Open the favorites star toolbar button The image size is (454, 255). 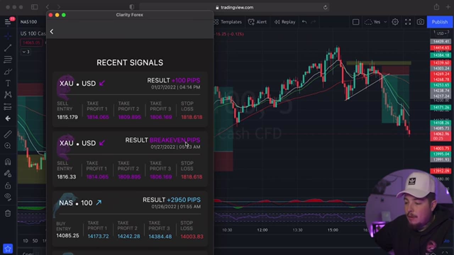8,249
